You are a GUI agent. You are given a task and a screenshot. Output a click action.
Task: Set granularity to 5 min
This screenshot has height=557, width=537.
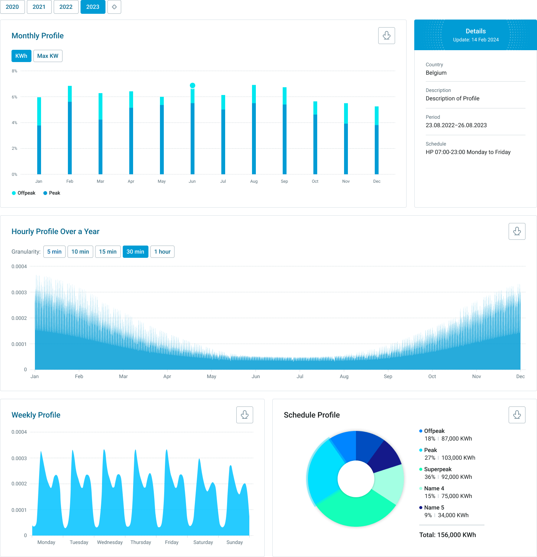(54, 252)
